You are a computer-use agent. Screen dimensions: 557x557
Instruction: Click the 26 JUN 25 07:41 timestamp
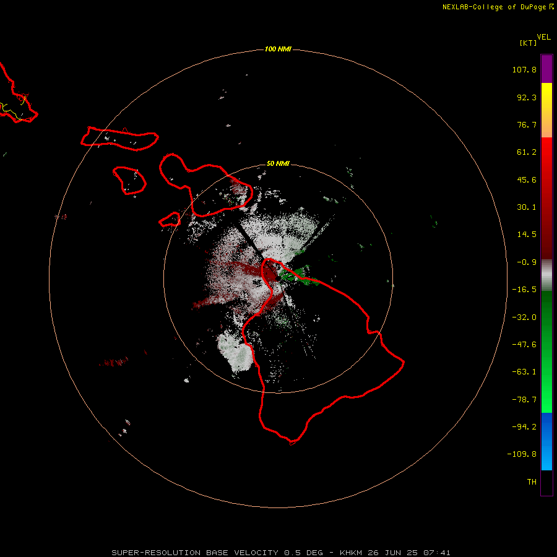[x=408, y=553]
